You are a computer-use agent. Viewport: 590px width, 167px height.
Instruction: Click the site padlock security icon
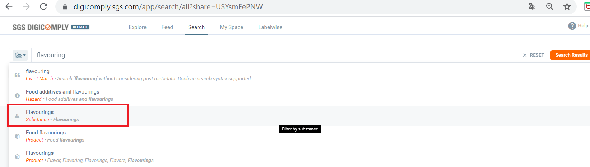[x=65, y=7]
